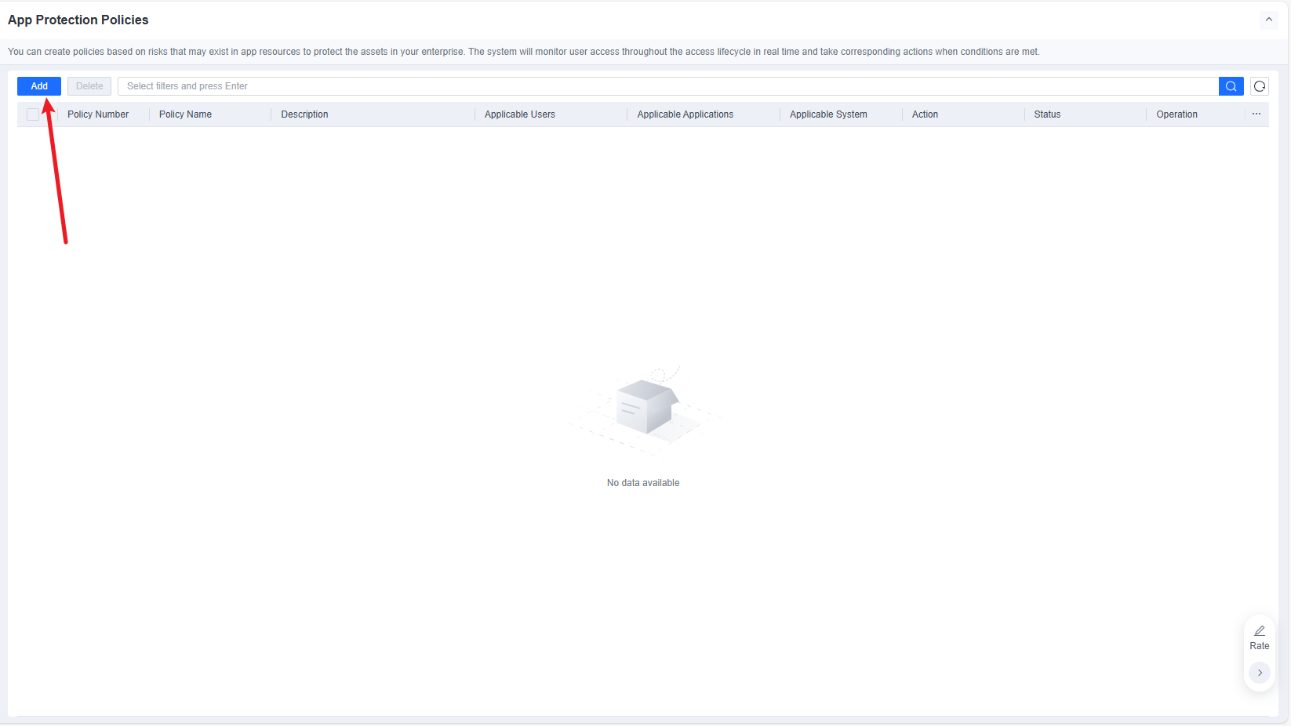Click the Operation column header
The height and width of the screenshot is (726, 1291).
(1176, 114)
